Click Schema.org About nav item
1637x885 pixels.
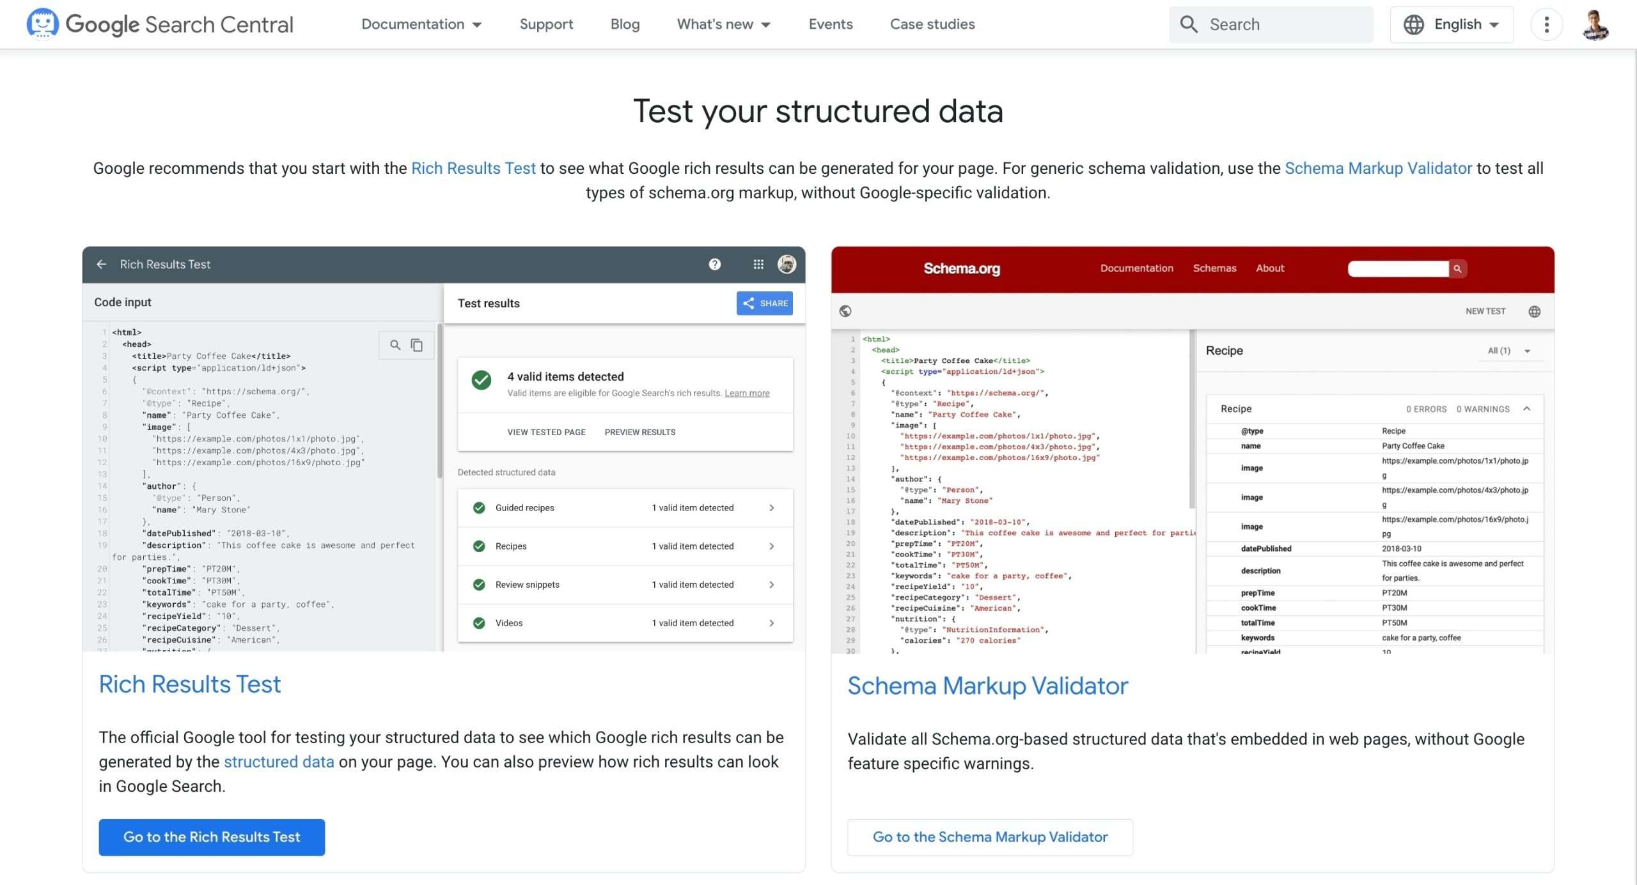1269,268
